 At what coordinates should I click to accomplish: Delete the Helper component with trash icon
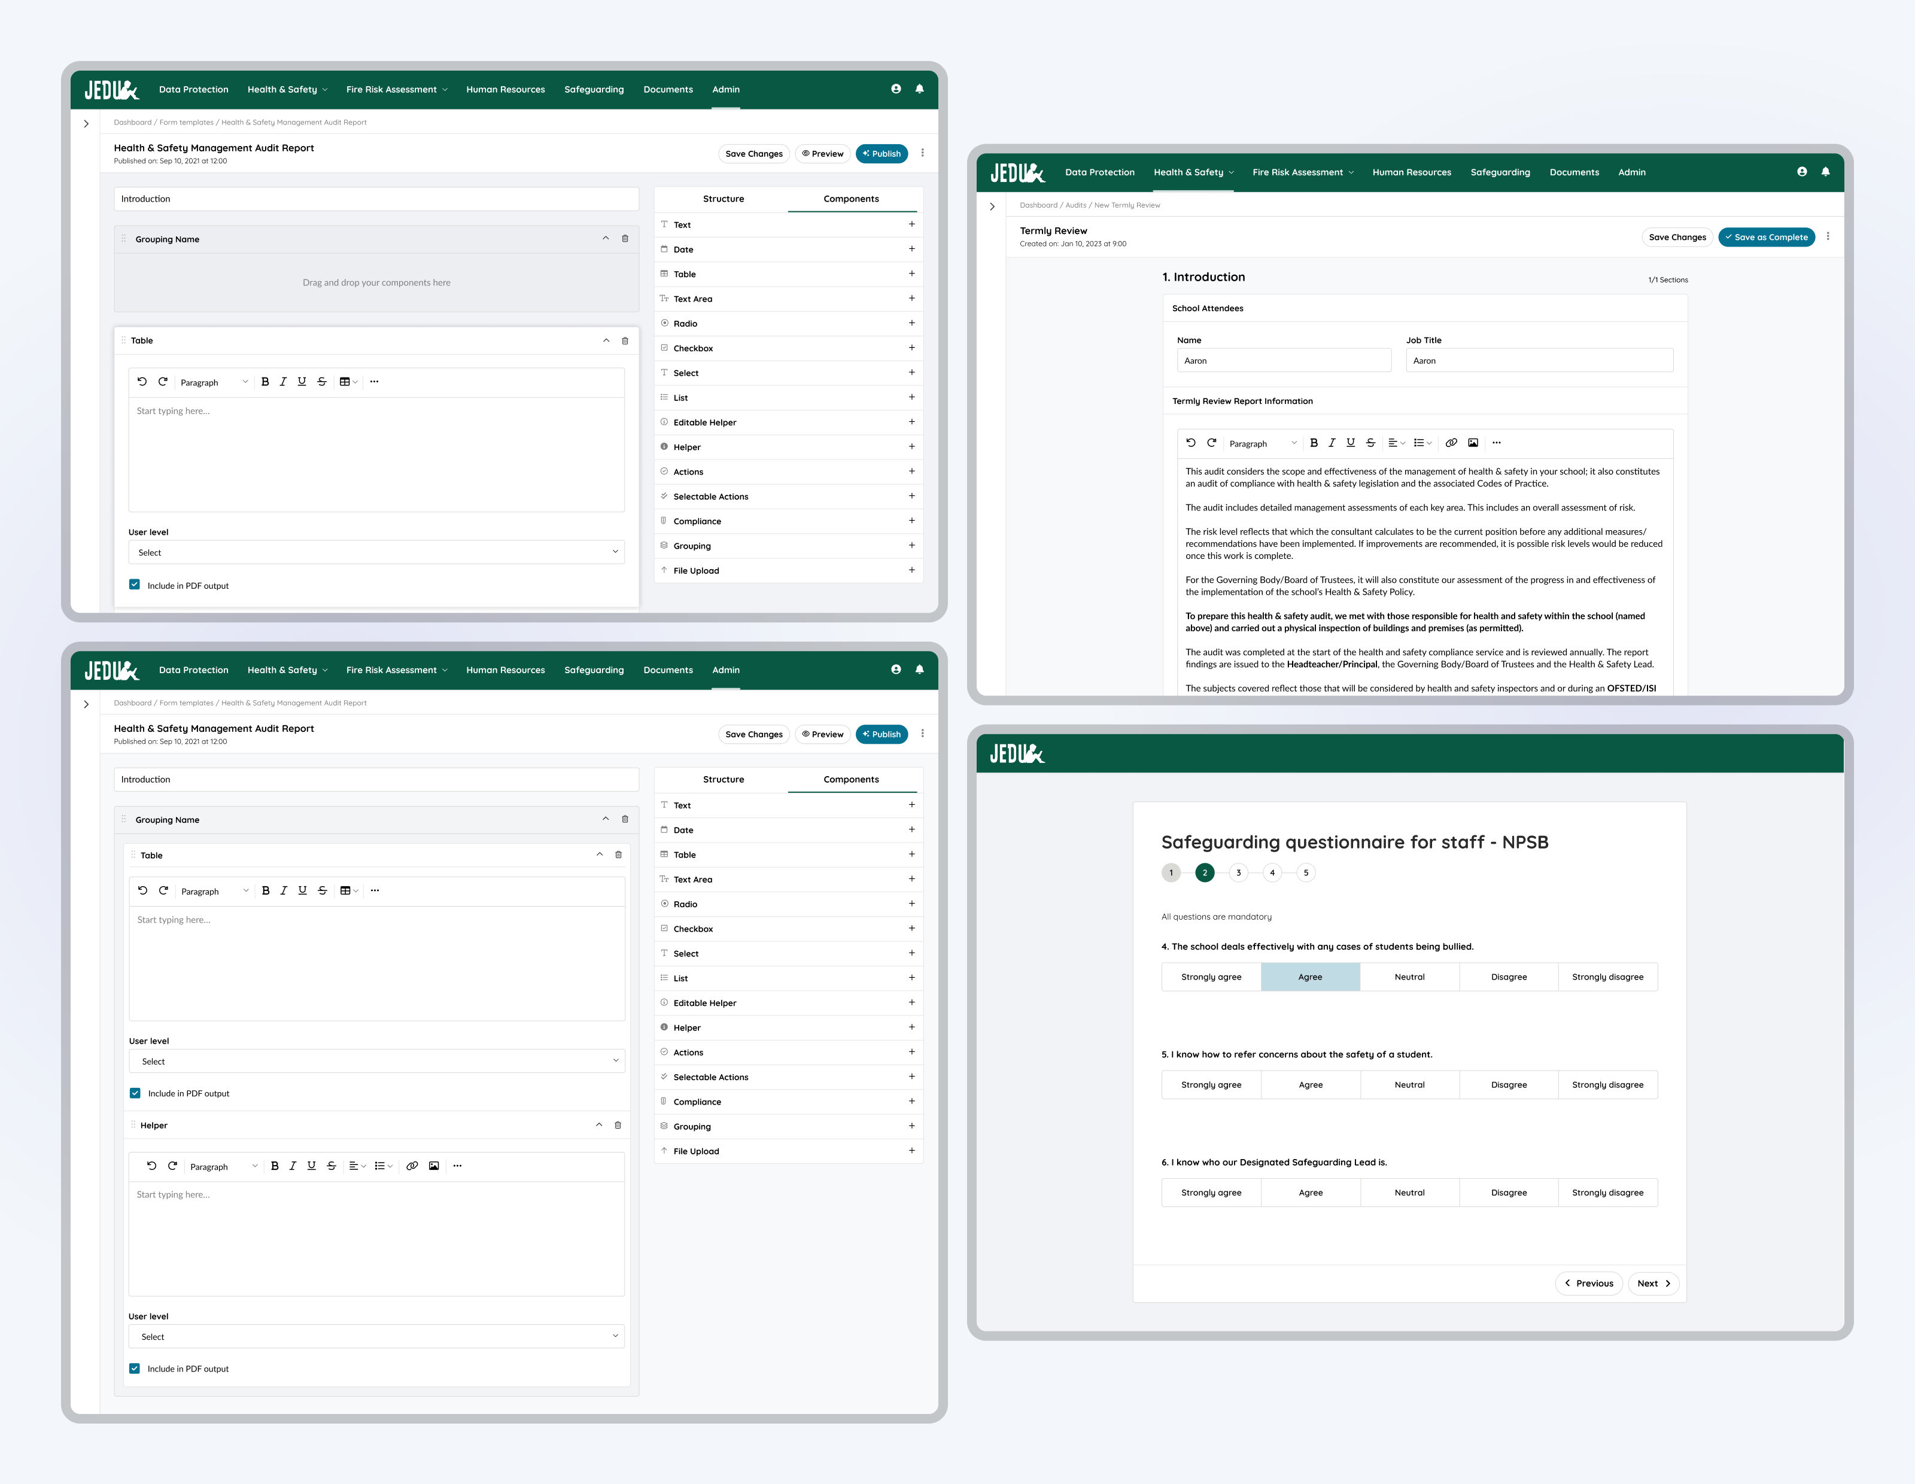[x=618, y=1124]
